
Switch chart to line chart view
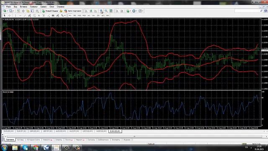coord(96,11)
